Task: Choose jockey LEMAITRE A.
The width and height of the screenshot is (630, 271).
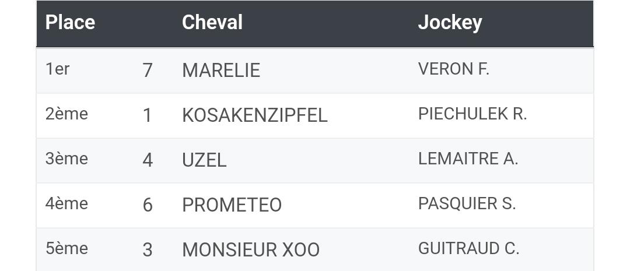Action: coord(468,159)
